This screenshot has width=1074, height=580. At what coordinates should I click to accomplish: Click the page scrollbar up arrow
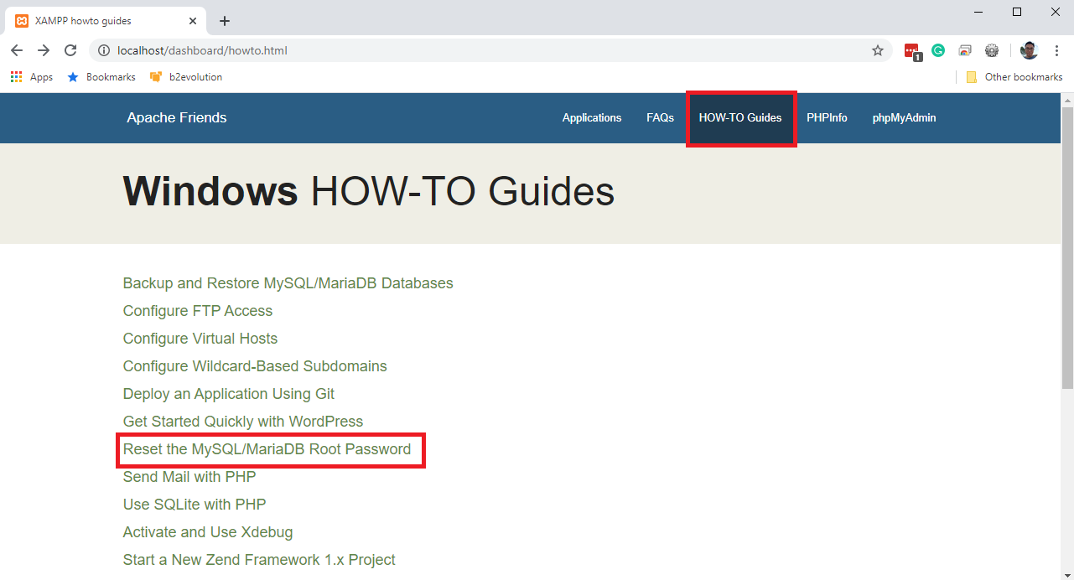(x=1067, y=100)
